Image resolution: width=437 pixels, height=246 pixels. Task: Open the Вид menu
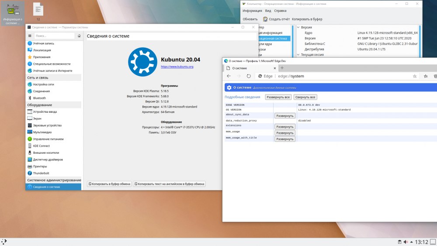pos(268,11)
